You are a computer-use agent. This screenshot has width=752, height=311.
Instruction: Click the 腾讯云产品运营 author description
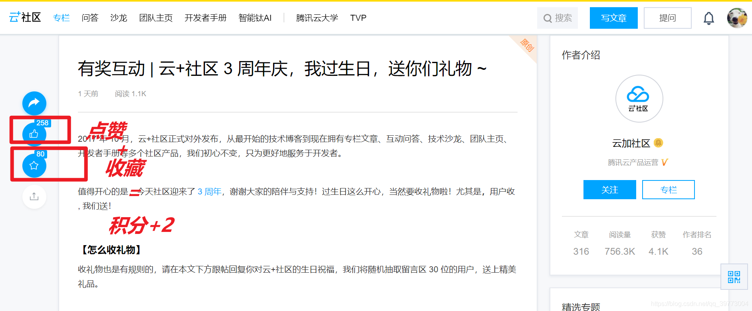point(633,162)
